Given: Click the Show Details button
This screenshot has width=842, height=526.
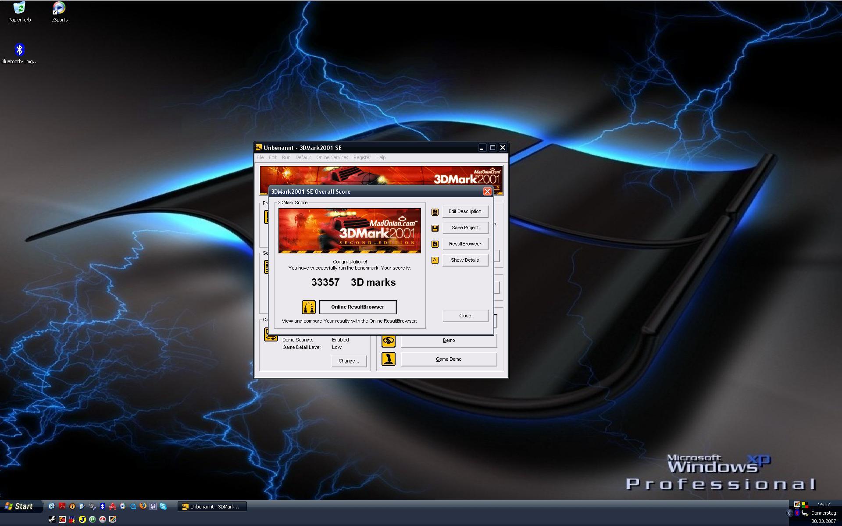Looking at the screenshot, I should pyautogui.click(x=465, y=260).
